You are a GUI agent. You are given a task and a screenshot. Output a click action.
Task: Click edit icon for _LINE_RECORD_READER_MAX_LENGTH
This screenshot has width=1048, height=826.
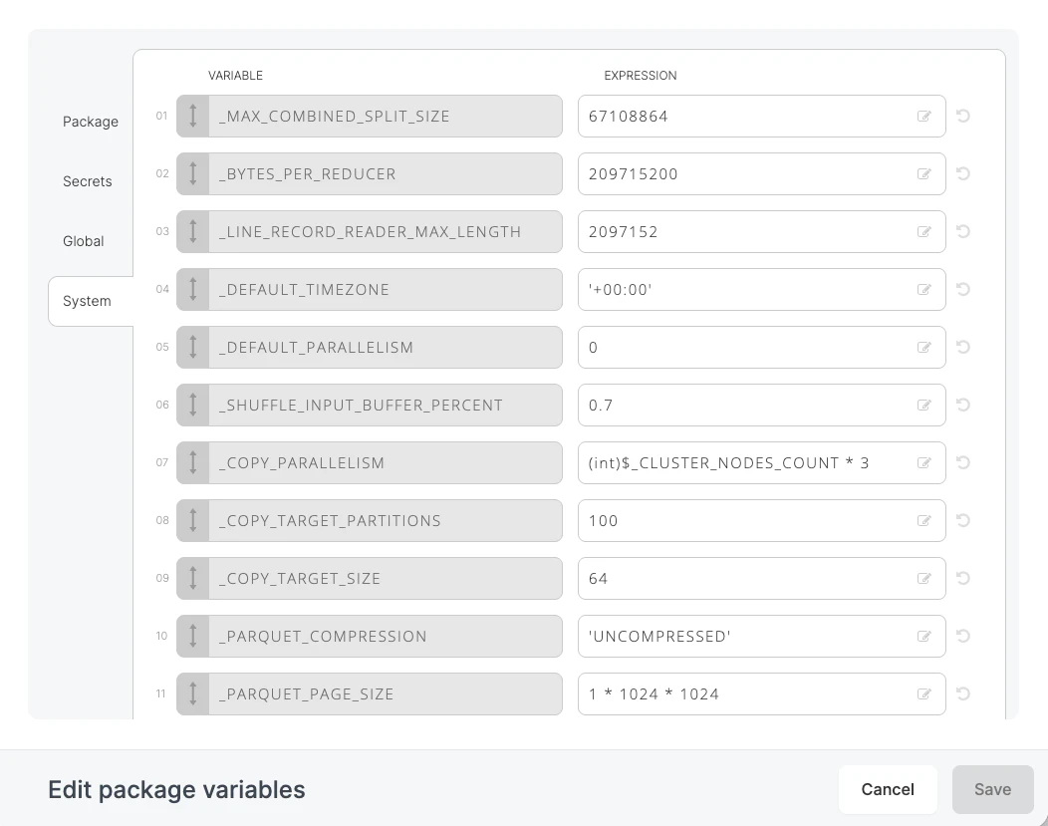click(x=923, y=232)
